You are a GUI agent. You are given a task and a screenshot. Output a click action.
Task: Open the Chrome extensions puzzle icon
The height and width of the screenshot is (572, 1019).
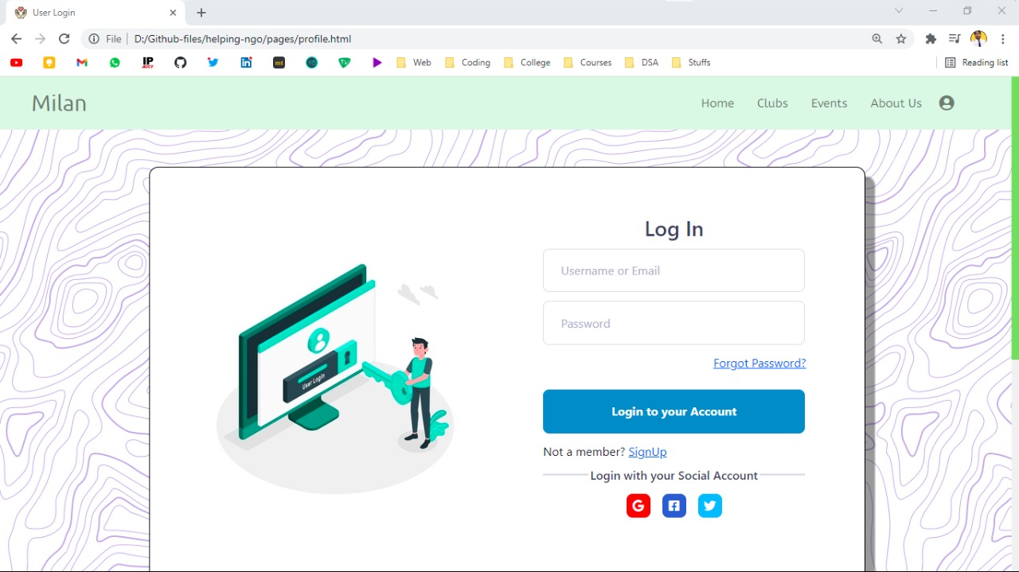931,39
